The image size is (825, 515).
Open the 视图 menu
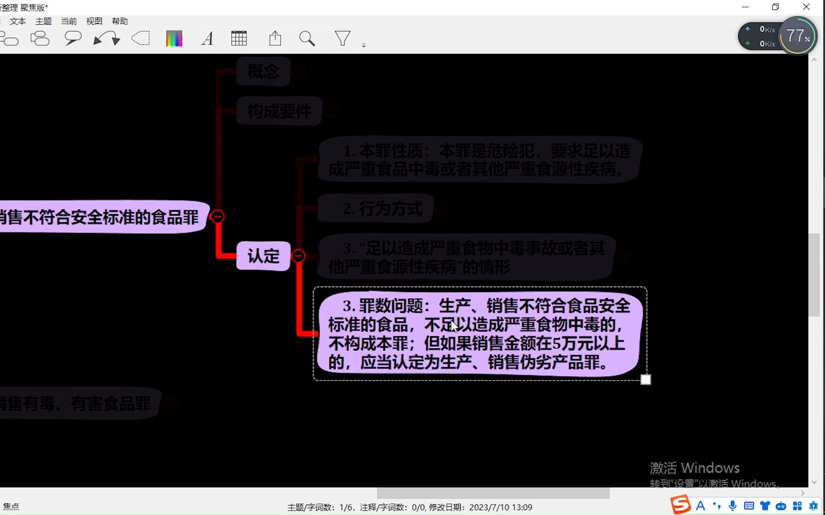pos(94,21)
